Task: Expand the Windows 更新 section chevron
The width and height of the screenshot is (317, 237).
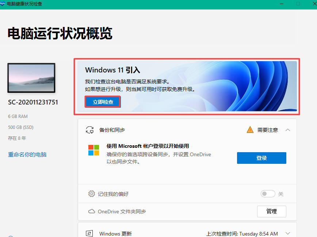Action: [x=288, y=233]
